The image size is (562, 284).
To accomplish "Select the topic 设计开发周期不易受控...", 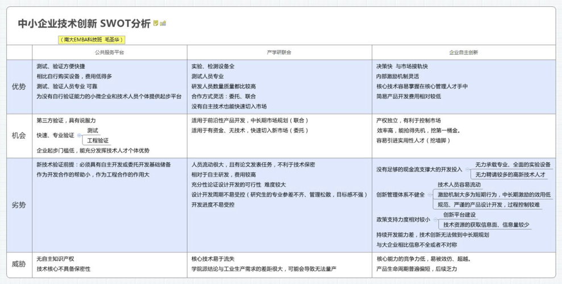I will (280, 195).
